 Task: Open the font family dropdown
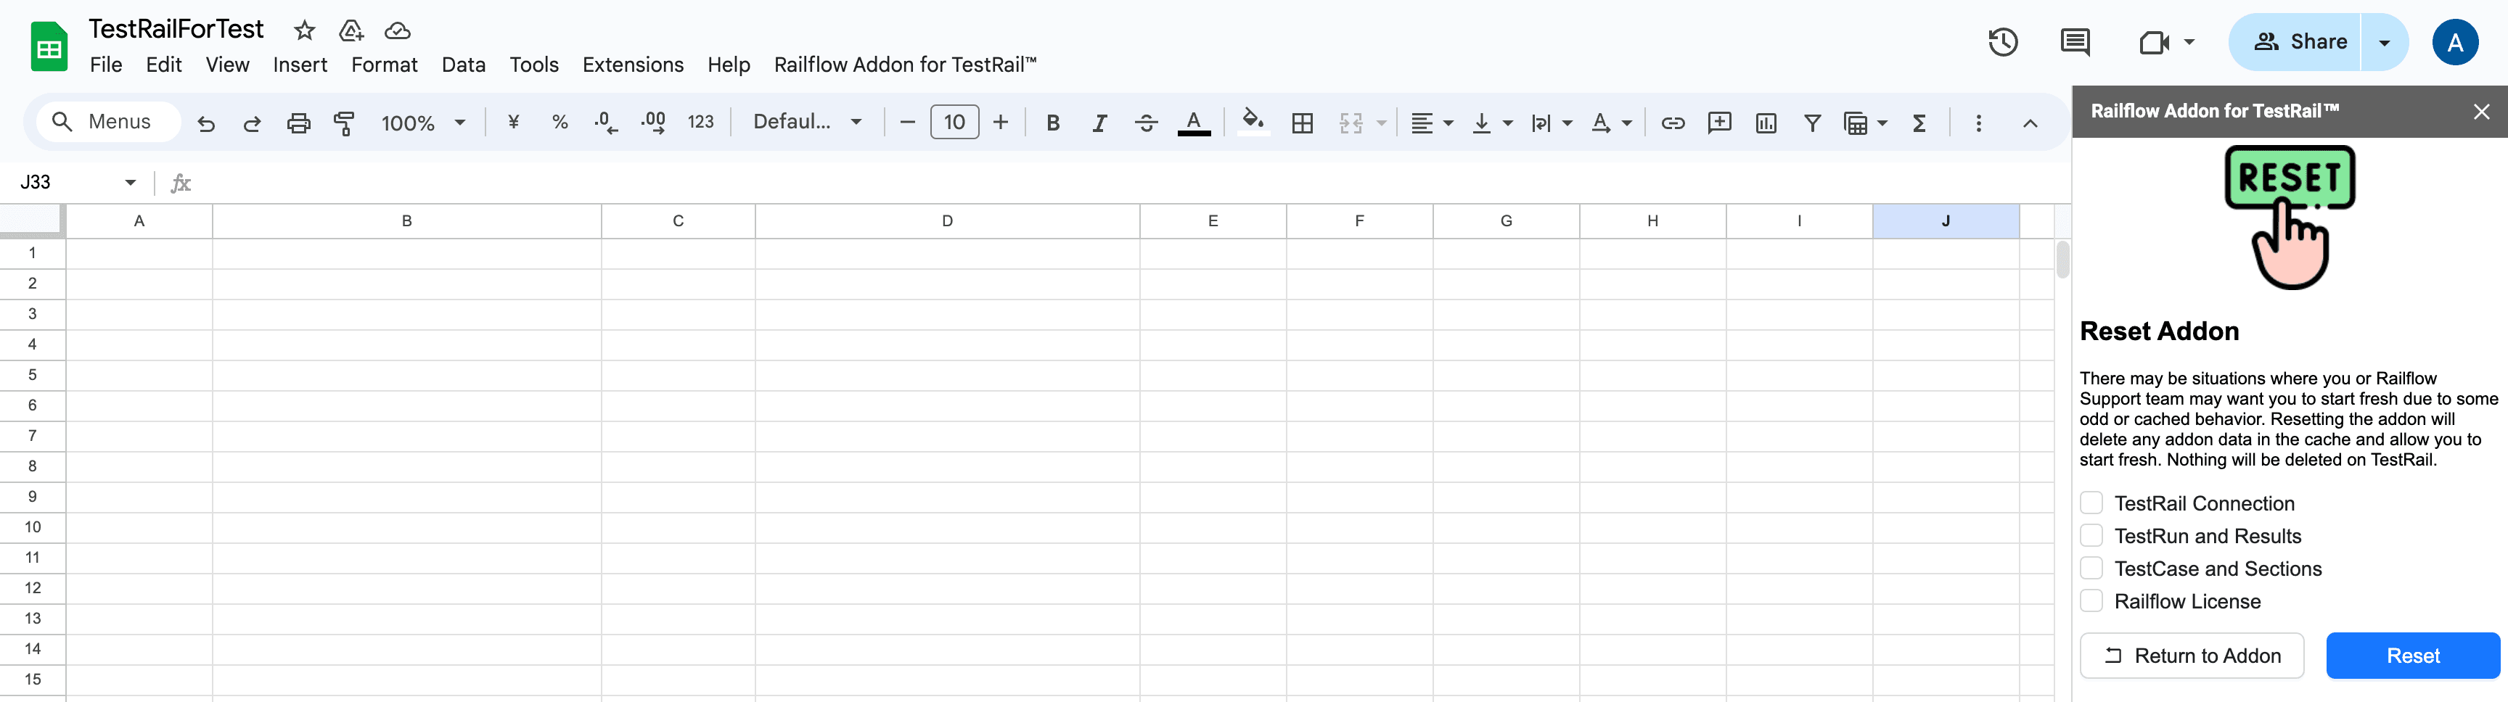pyautogui.click(x=807, y=123)
